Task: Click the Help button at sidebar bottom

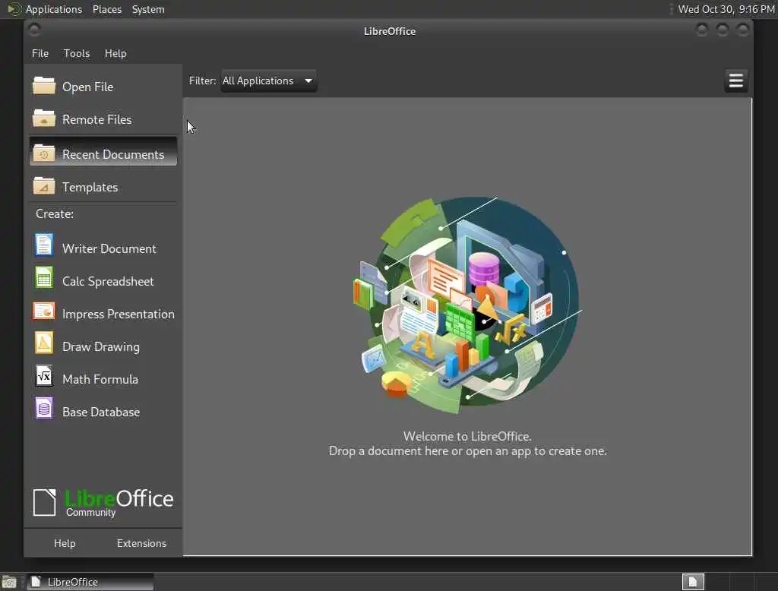Action: coord(65,543)
